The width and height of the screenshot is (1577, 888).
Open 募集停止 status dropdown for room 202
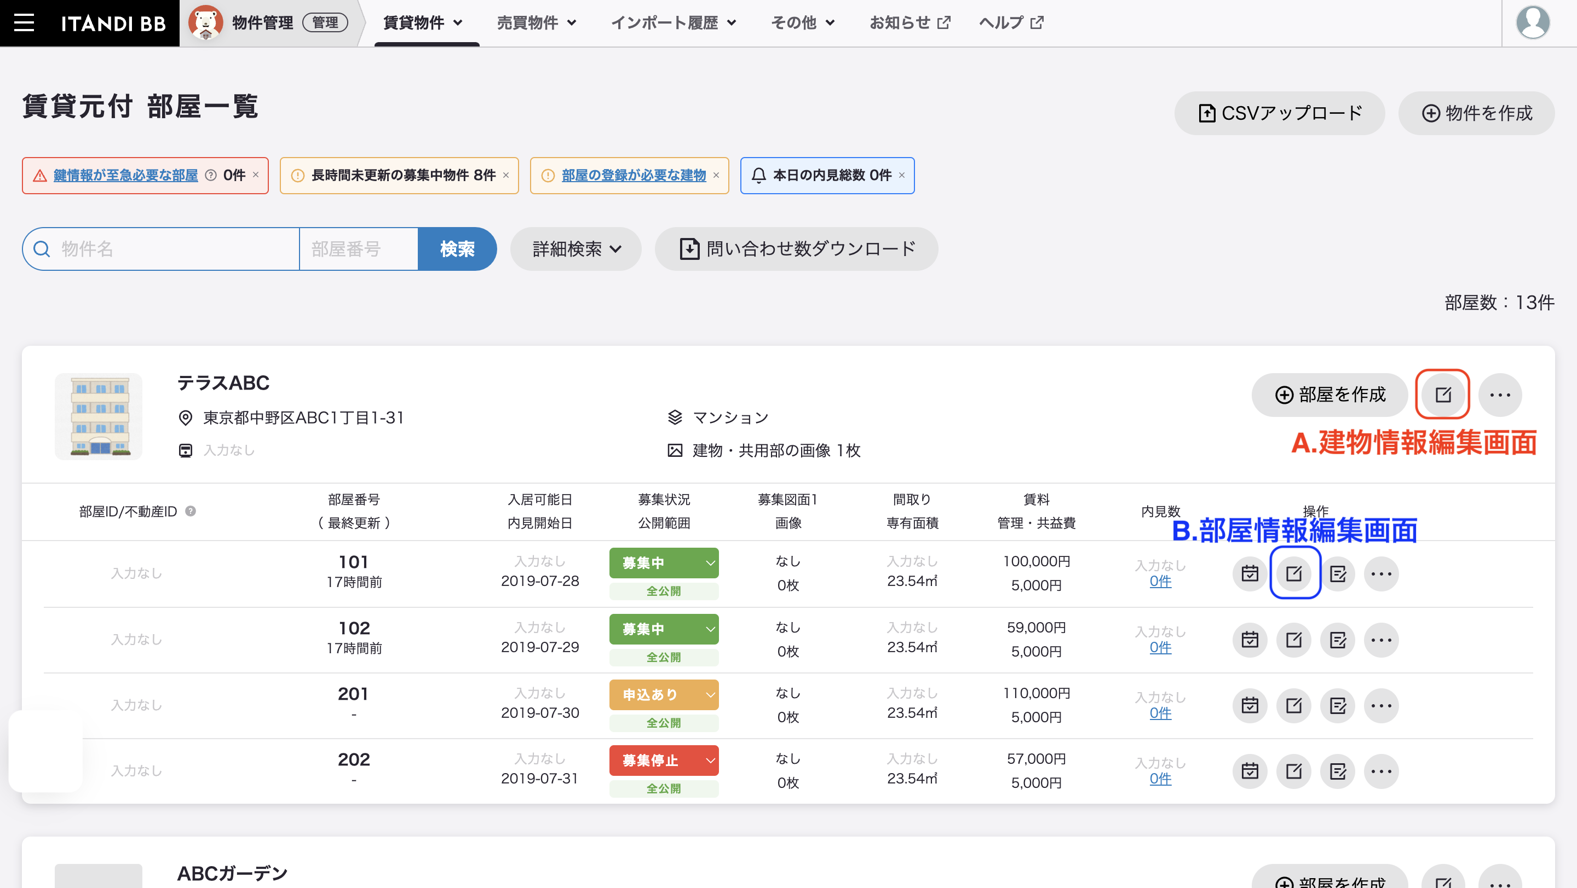tap(664, 760)
